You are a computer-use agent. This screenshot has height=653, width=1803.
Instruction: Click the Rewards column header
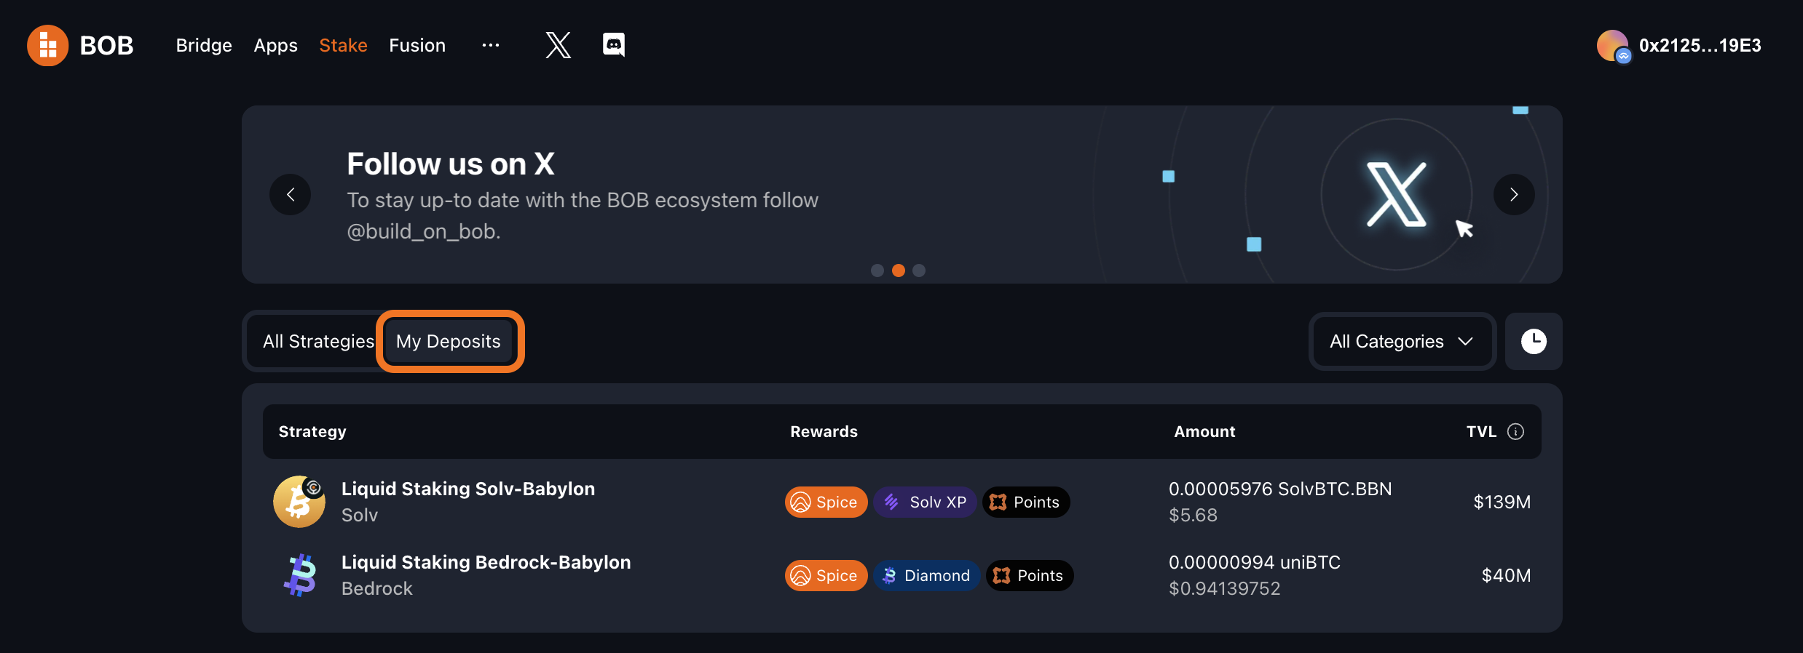(824, 432)
